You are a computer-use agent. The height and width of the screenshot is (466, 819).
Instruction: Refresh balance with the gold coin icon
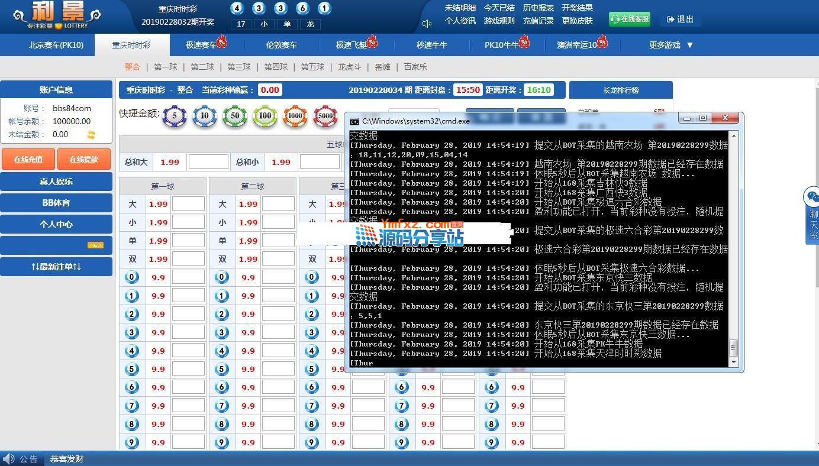(91, 135)
